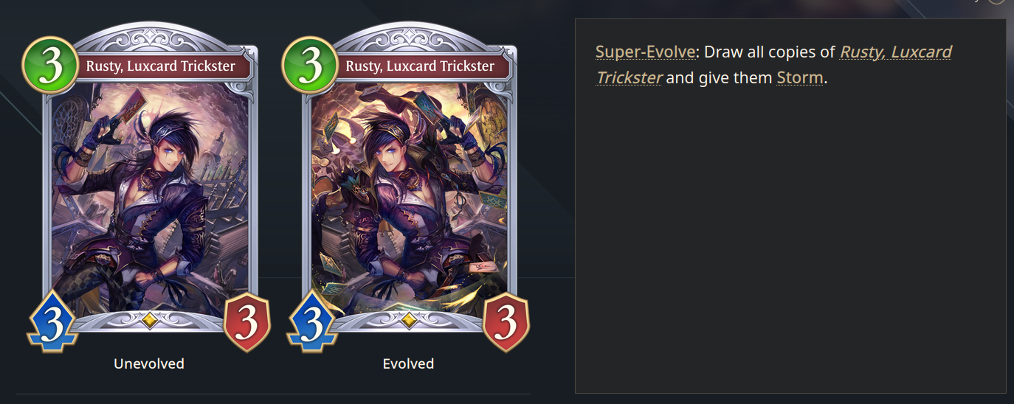The width and height of the screenshot is (1014, 404).
Task: Click the red defense shield on Evolved card
Action: [x=506, y=323]
